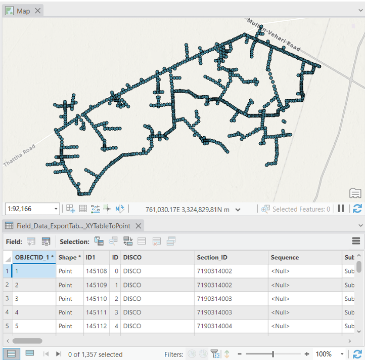The height and width of the screenshot is (360, 365).
Task: Sort by OBJECTID_1 column header
Action: 34,257
